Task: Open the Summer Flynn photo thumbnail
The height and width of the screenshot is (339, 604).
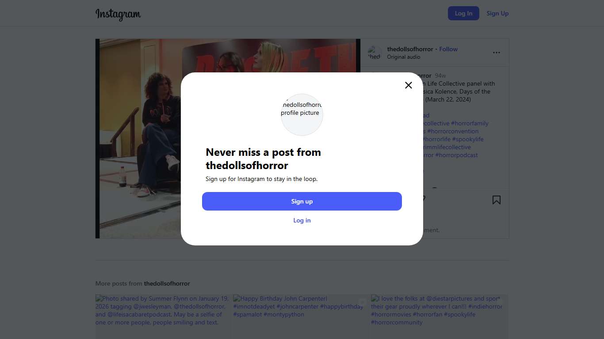Action: pyautogui.click(x=163, y=316)
